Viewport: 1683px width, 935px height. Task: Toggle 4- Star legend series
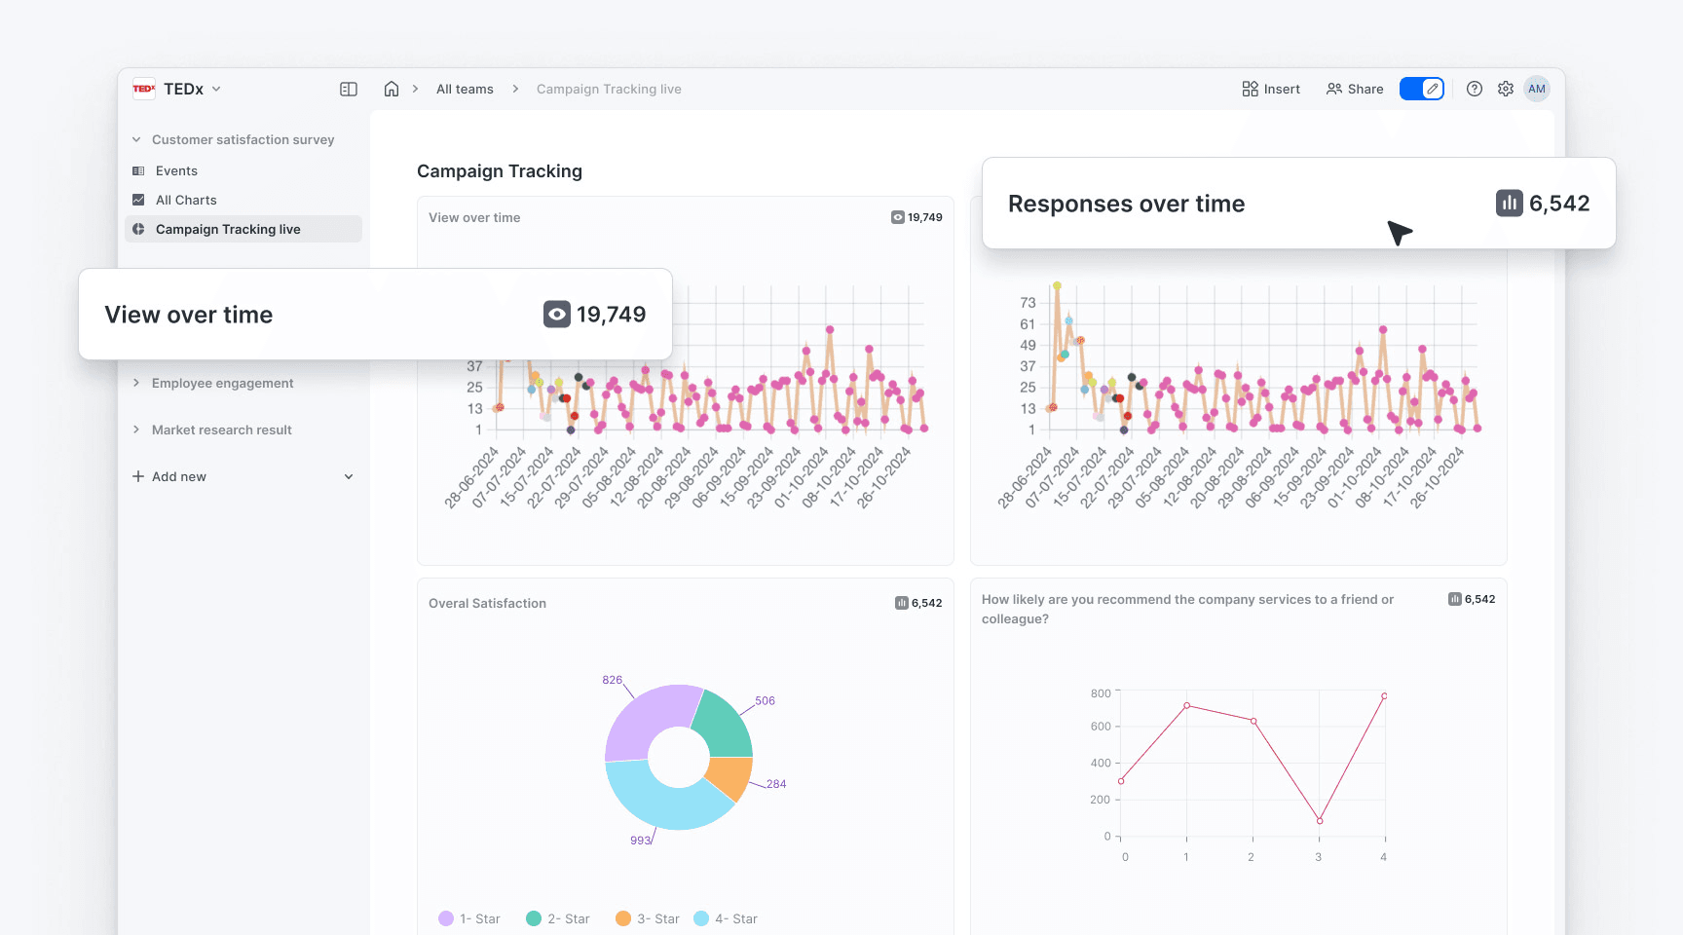click(x=726, y=918)
